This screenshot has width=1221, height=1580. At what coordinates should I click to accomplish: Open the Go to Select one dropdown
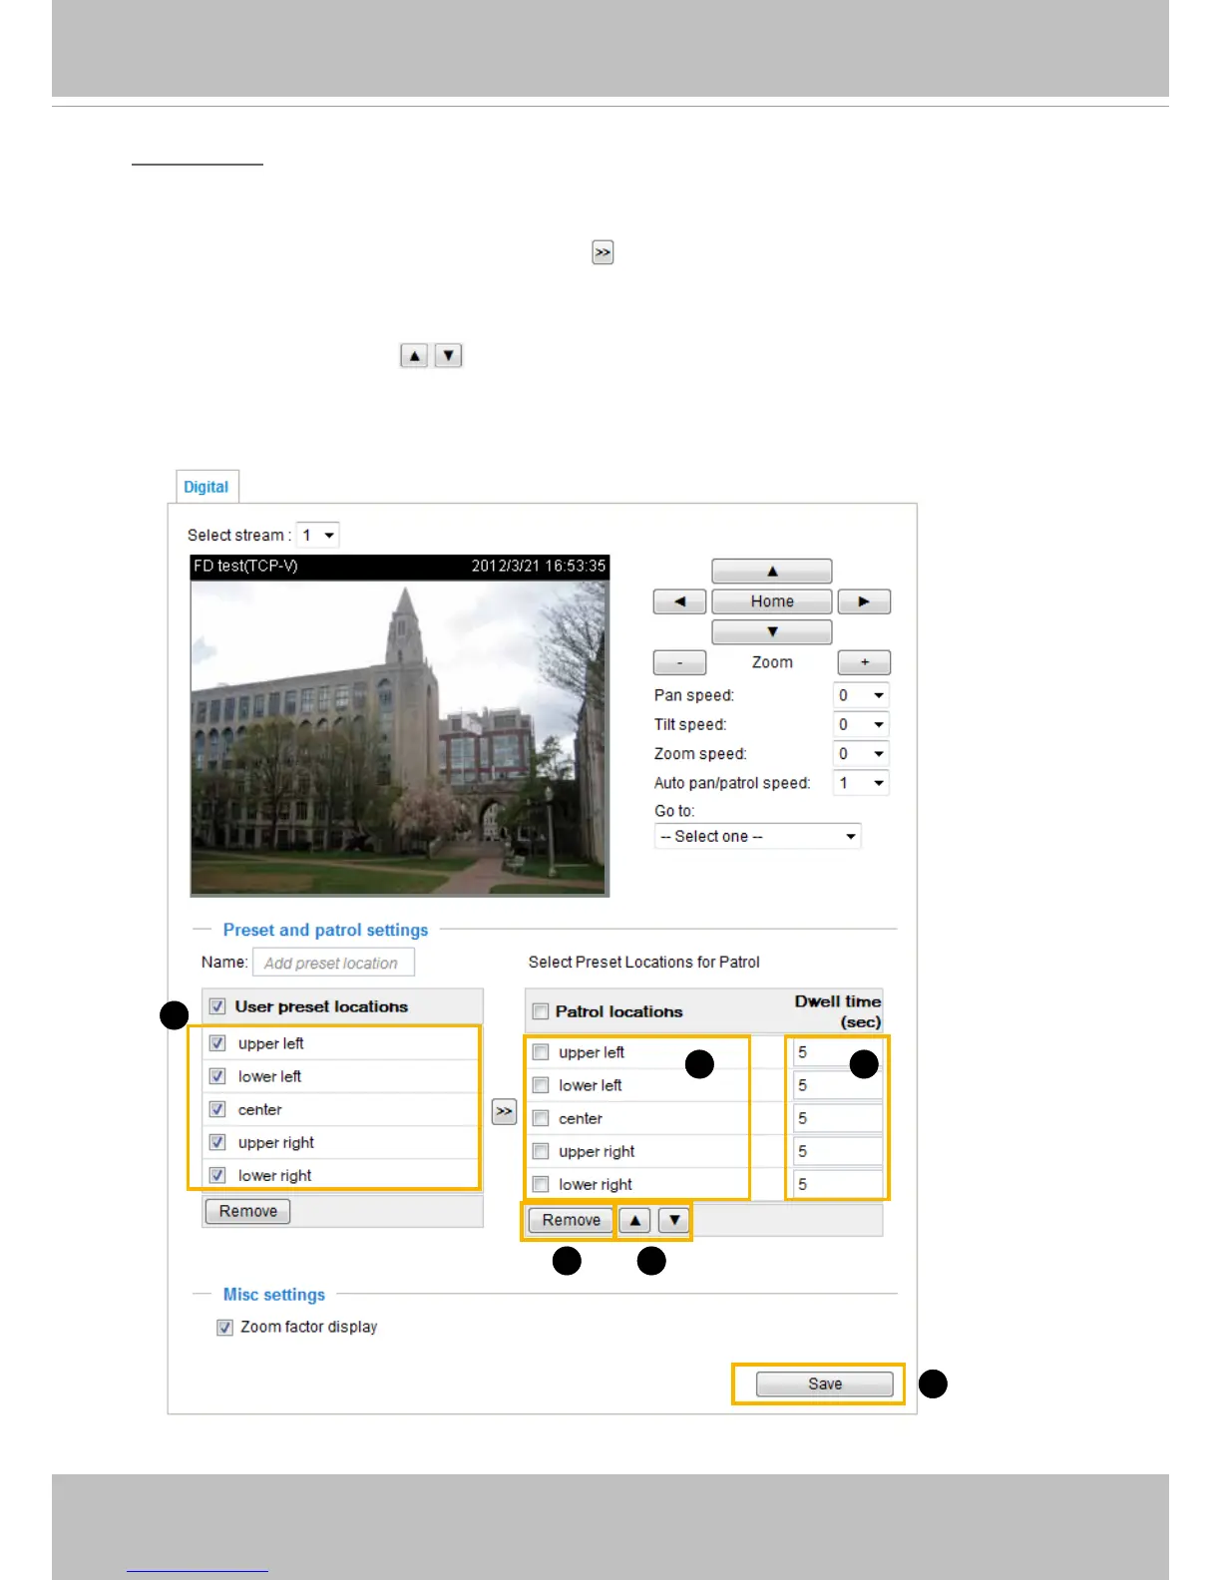click(757, 836)
